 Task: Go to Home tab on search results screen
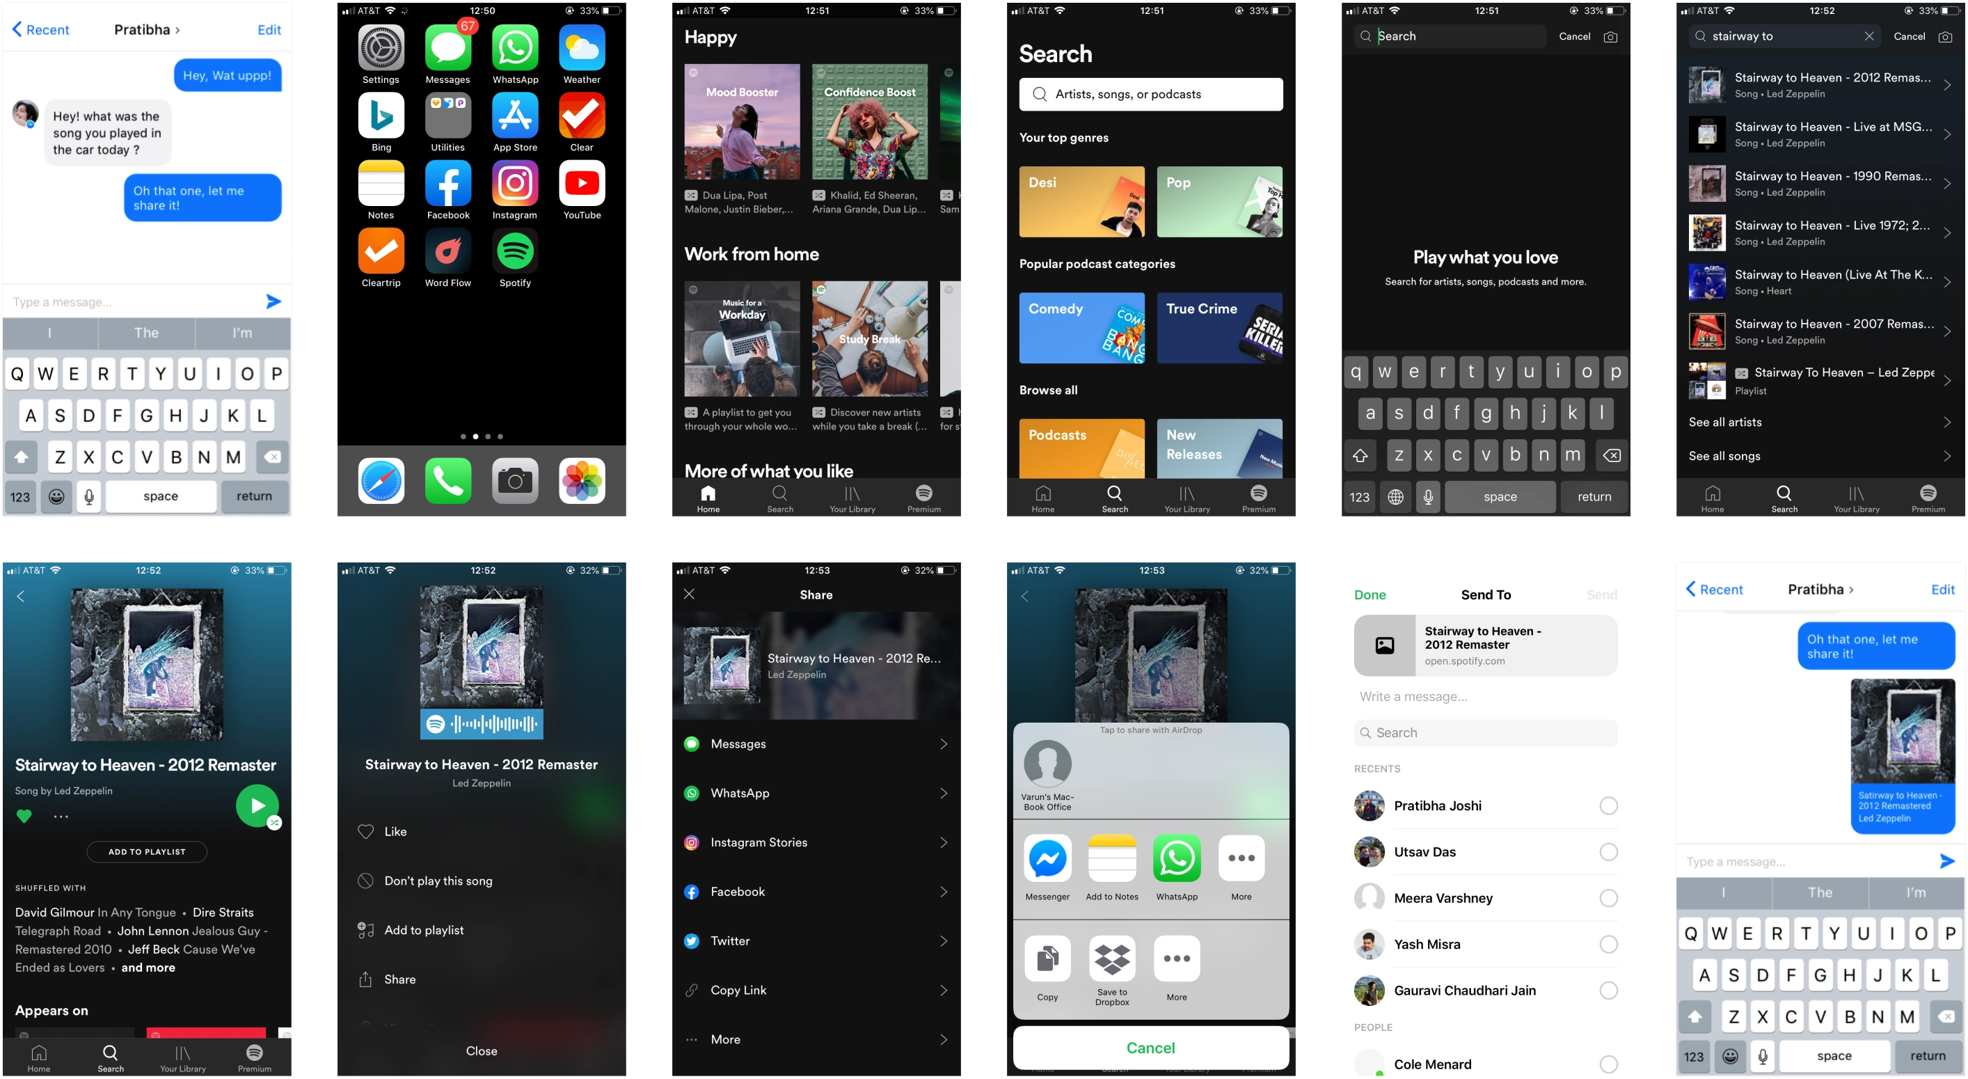point(1712,499)
